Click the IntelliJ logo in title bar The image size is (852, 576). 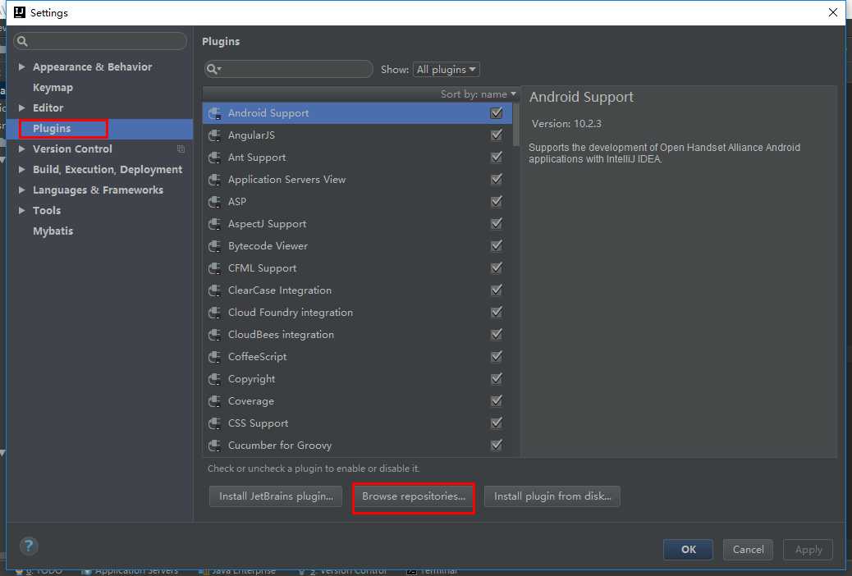click(20, 12)
